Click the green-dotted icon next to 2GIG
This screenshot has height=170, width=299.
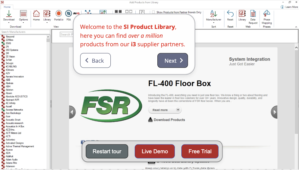3,43
